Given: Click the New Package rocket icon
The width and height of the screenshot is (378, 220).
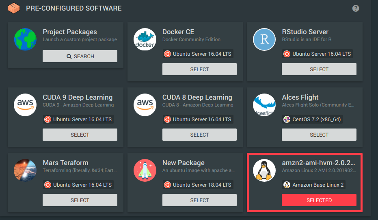Looking at the screenshot, I should (145, 170).
